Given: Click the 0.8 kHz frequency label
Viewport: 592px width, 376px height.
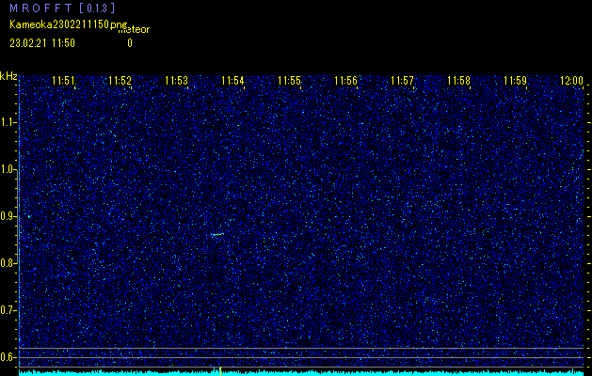Looking at the screenshot, I should 7,263.
